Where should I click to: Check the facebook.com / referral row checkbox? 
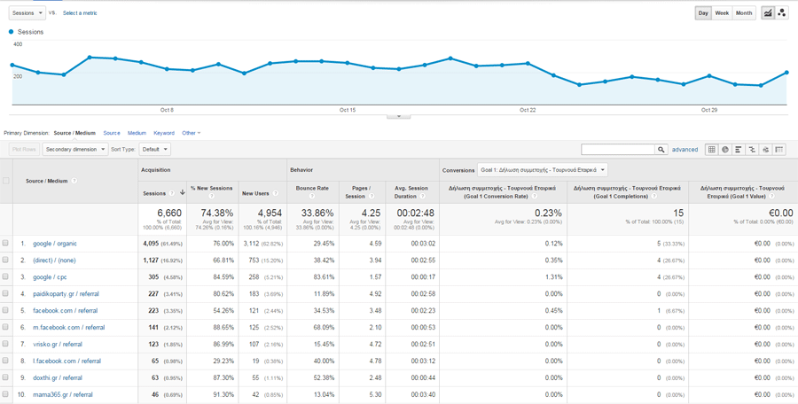click(5, 310)
